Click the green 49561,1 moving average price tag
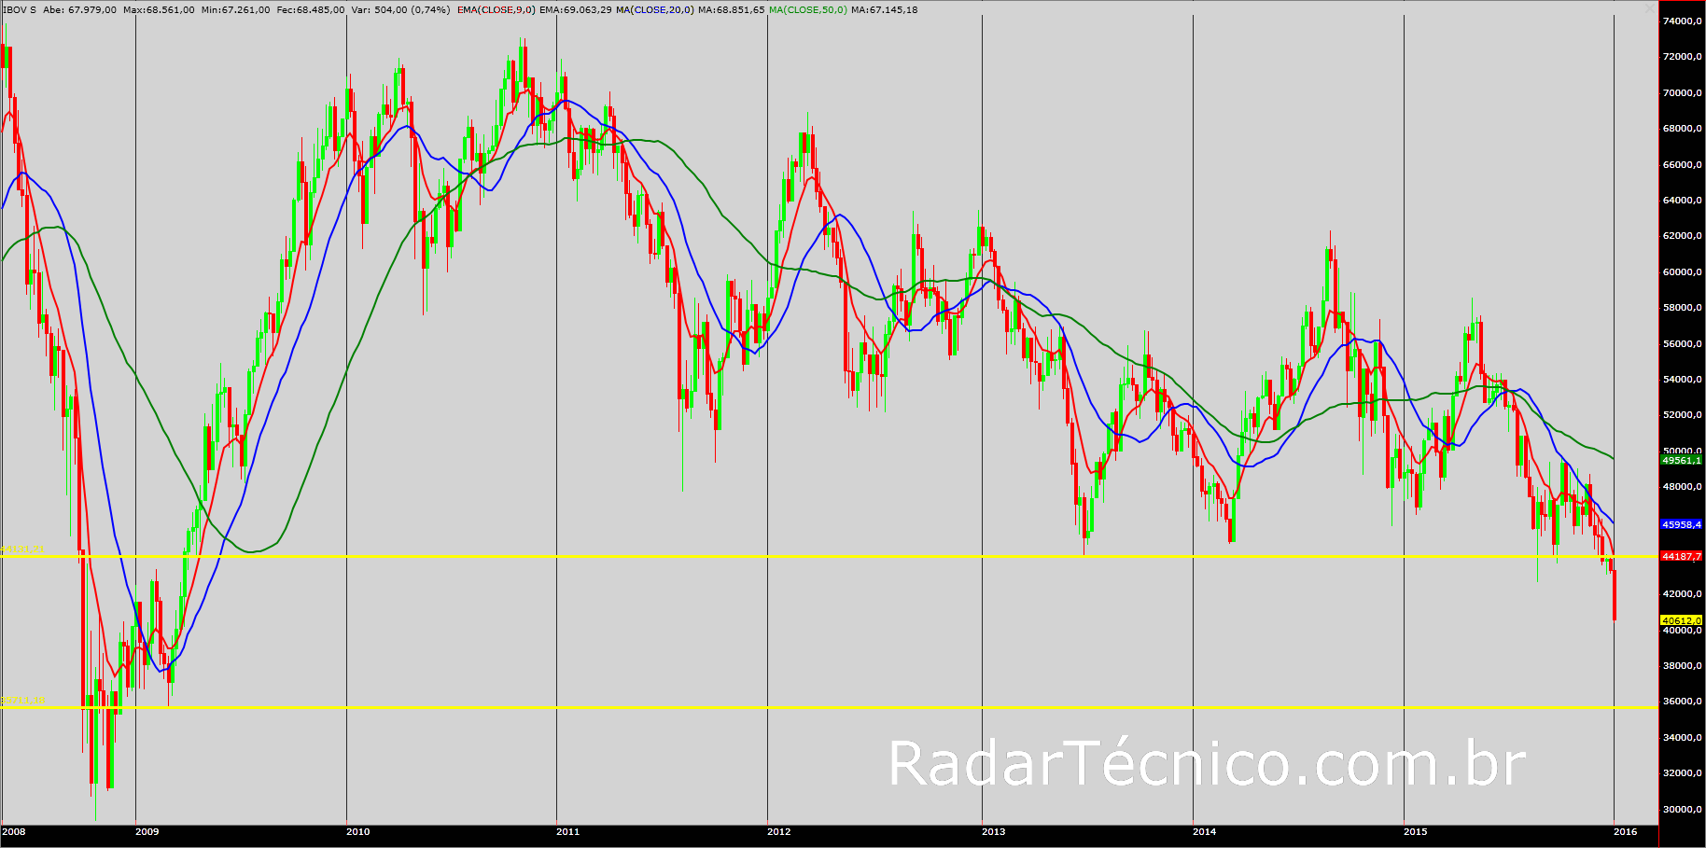1706x848 pixels. coord(1682,460)
